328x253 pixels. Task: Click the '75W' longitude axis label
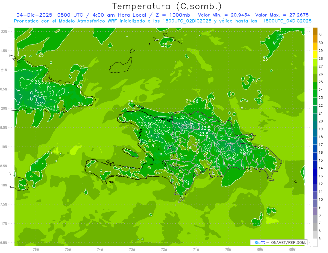click(68, 249)
